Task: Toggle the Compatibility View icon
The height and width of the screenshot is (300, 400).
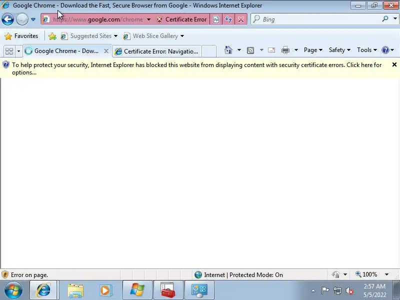Action: coord(216,19)
